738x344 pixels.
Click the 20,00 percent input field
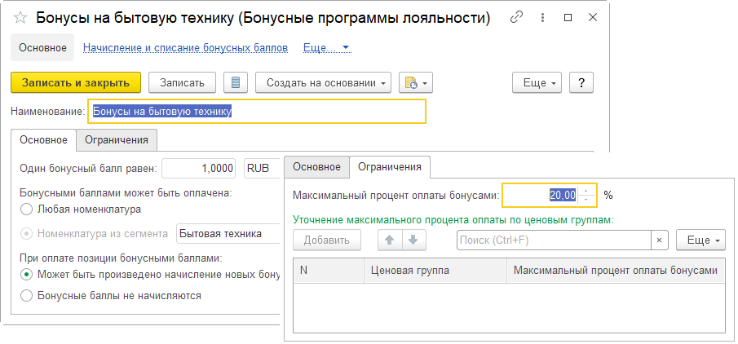point(541,195)
